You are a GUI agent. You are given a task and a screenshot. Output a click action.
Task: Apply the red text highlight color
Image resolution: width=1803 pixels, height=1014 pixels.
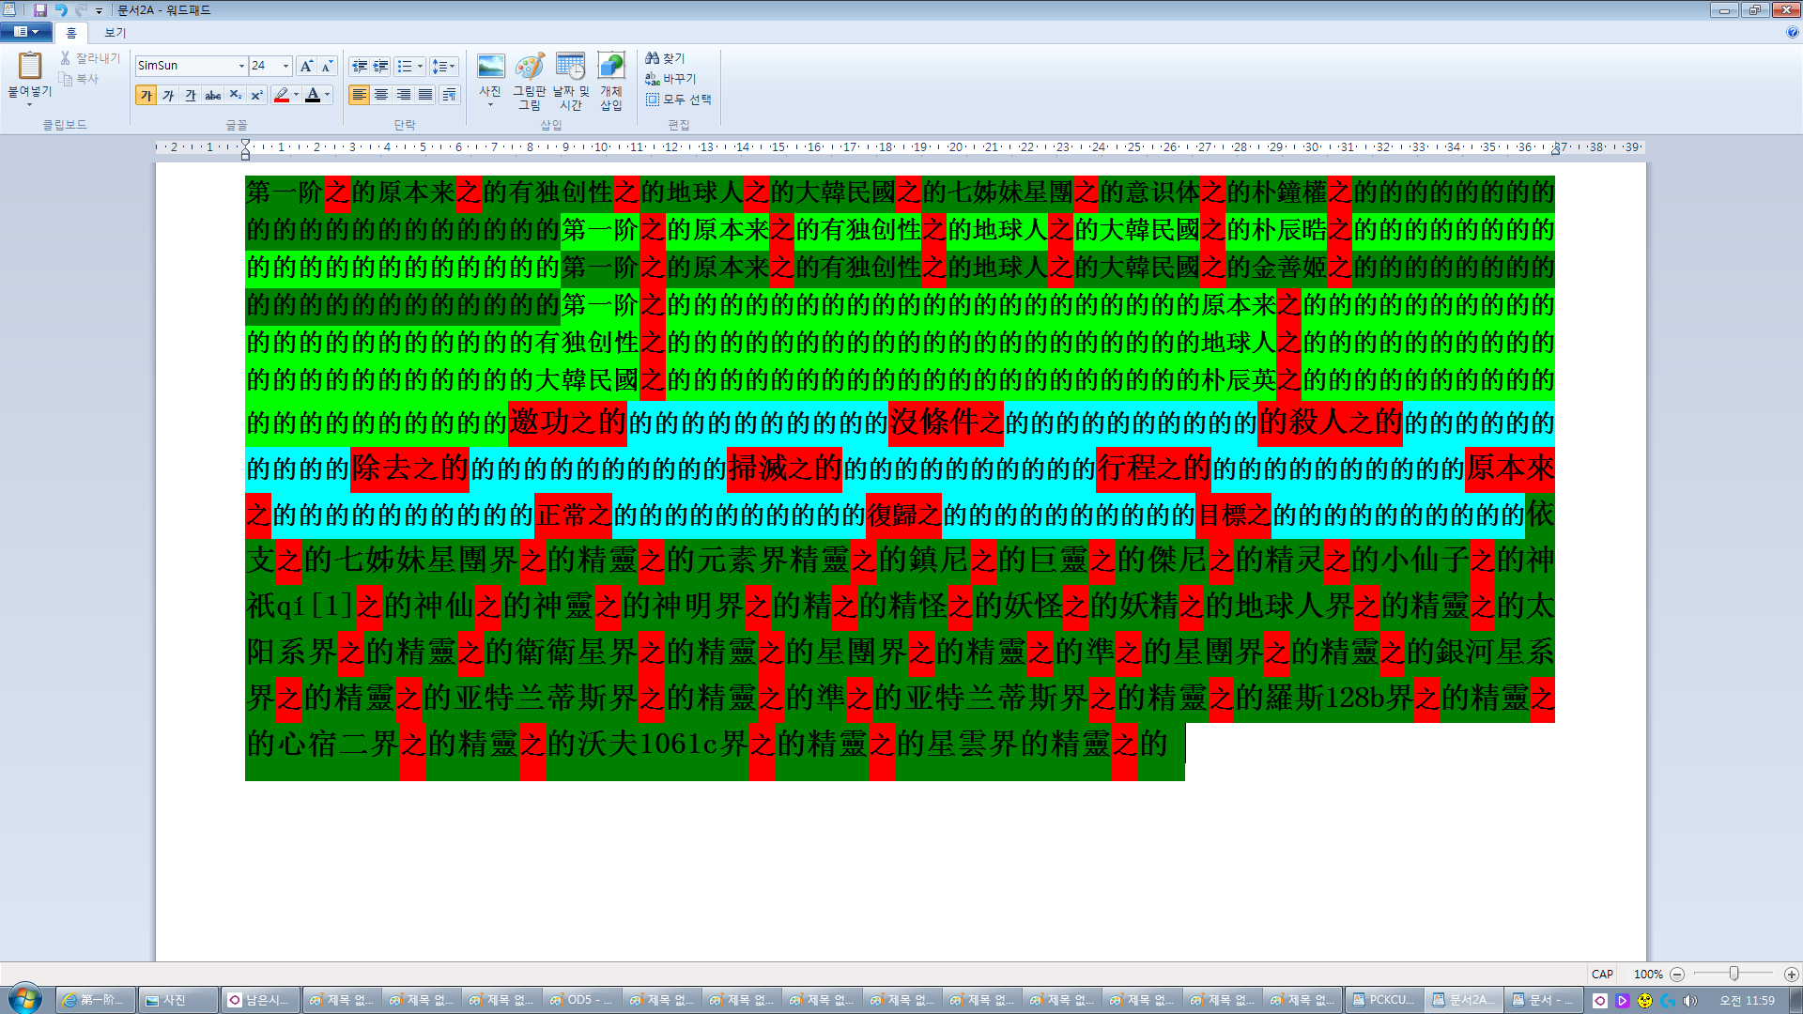281,95
